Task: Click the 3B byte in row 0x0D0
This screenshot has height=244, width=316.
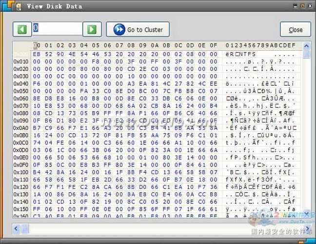Action: (x=96, y=150)
